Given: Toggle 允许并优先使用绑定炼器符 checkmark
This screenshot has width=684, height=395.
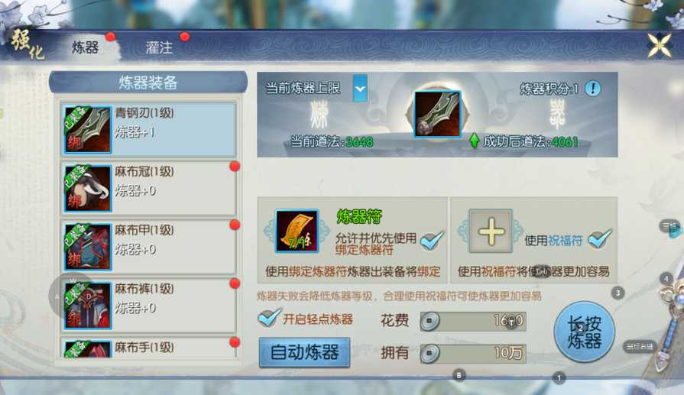Looking at the screenshot, I should (x=432, y=240).
